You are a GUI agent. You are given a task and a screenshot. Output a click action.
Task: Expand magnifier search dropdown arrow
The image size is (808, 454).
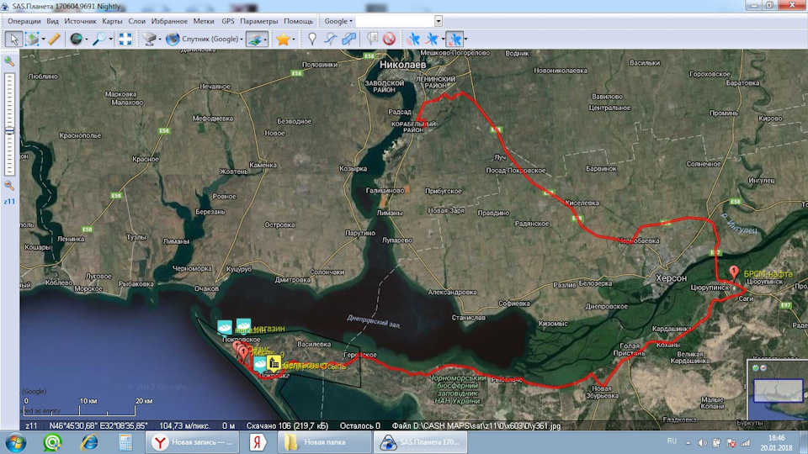[x=110, y=40]
